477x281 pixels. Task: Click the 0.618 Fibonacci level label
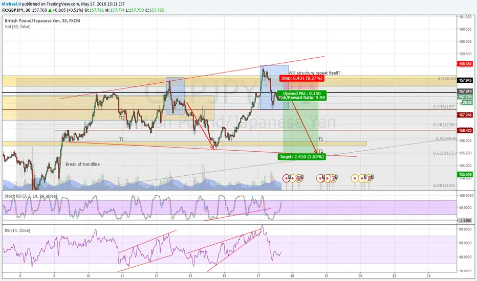pos(444,153)
